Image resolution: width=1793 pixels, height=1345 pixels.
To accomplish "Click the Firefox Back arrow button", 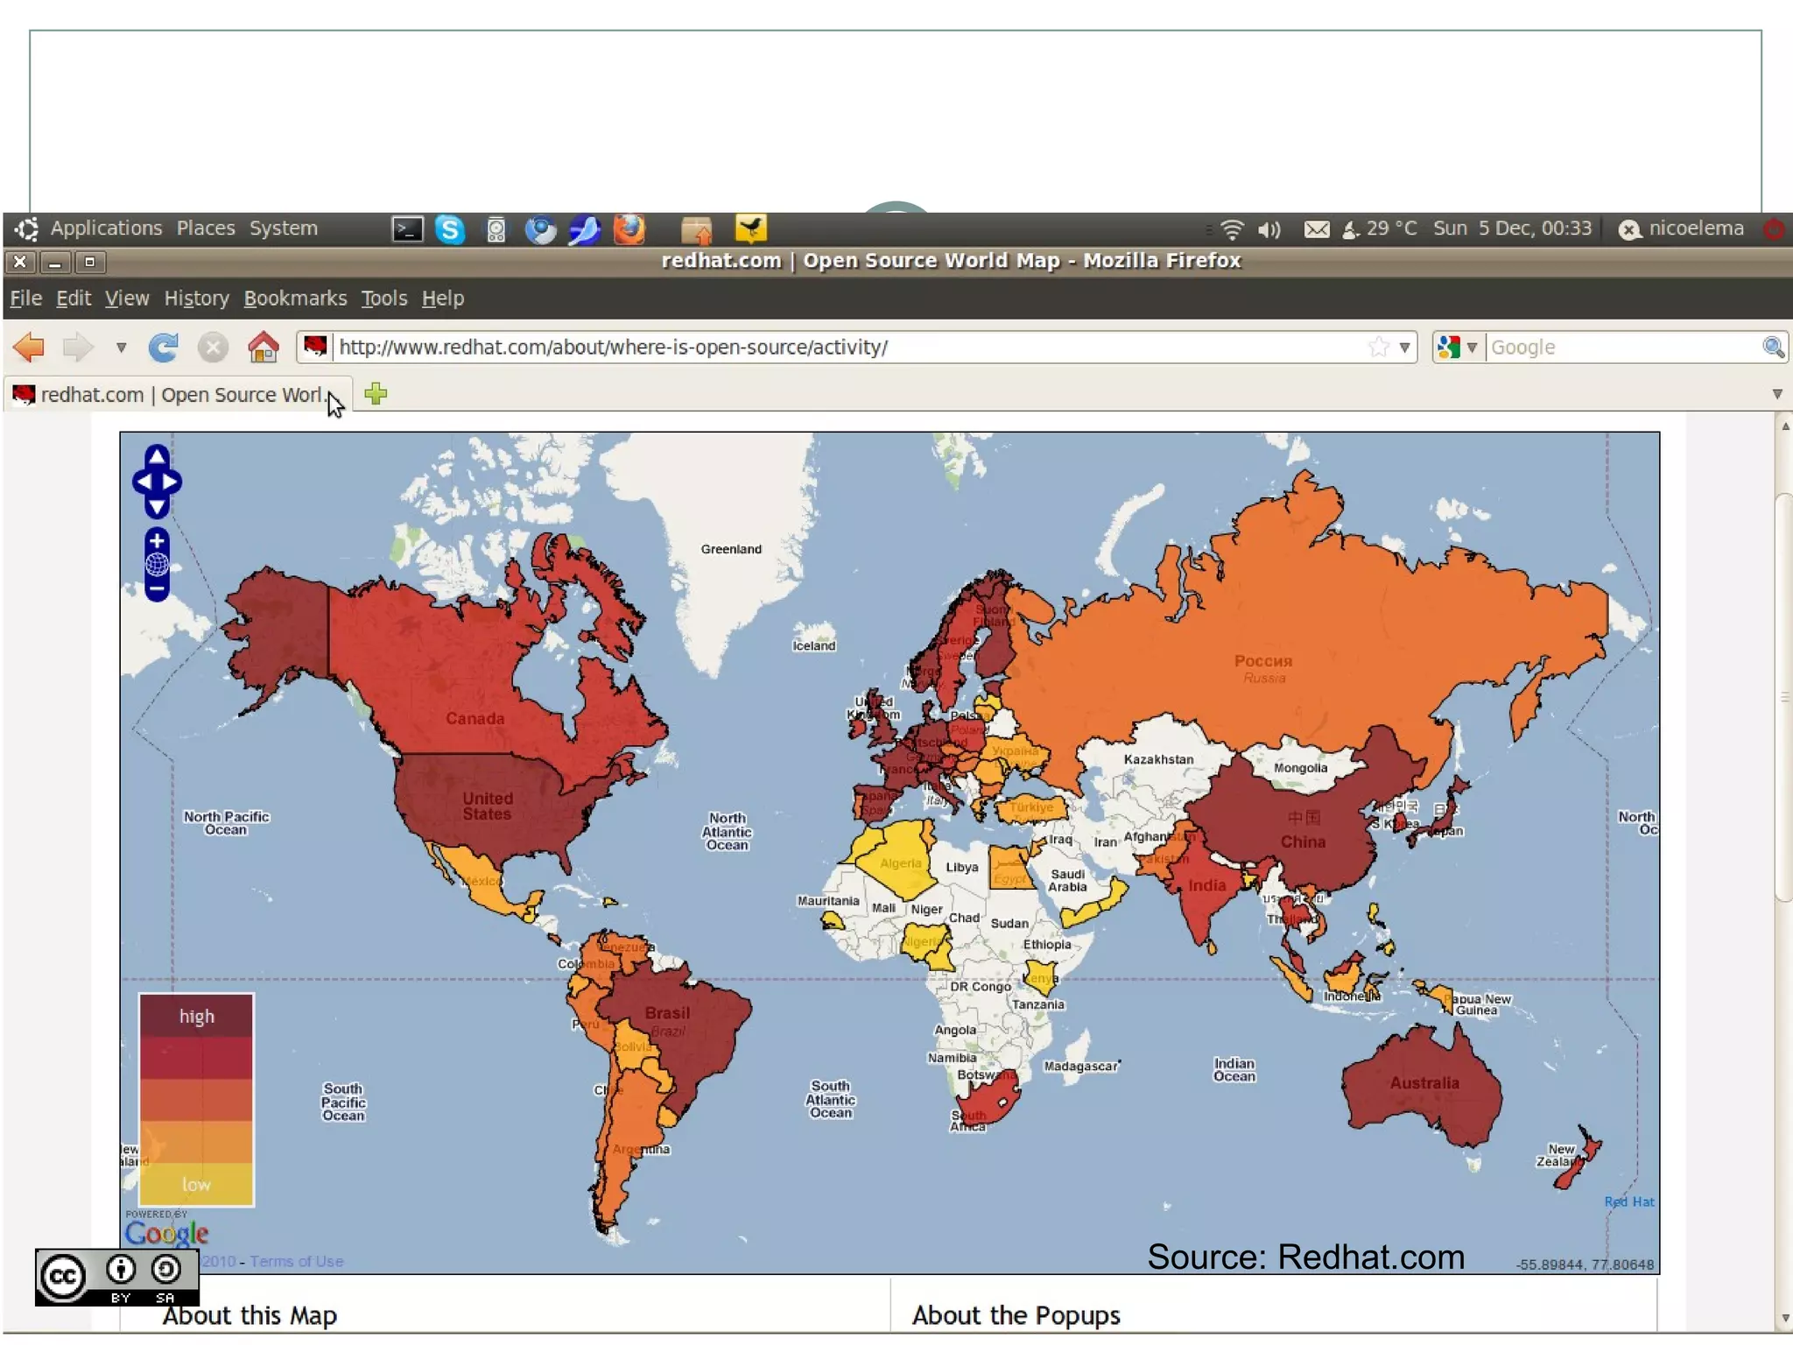I will [x=30, y=348].
